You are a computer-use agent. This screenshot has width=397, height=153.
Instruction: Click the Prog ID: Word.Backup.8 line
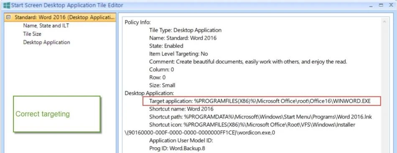pos(177,148)
